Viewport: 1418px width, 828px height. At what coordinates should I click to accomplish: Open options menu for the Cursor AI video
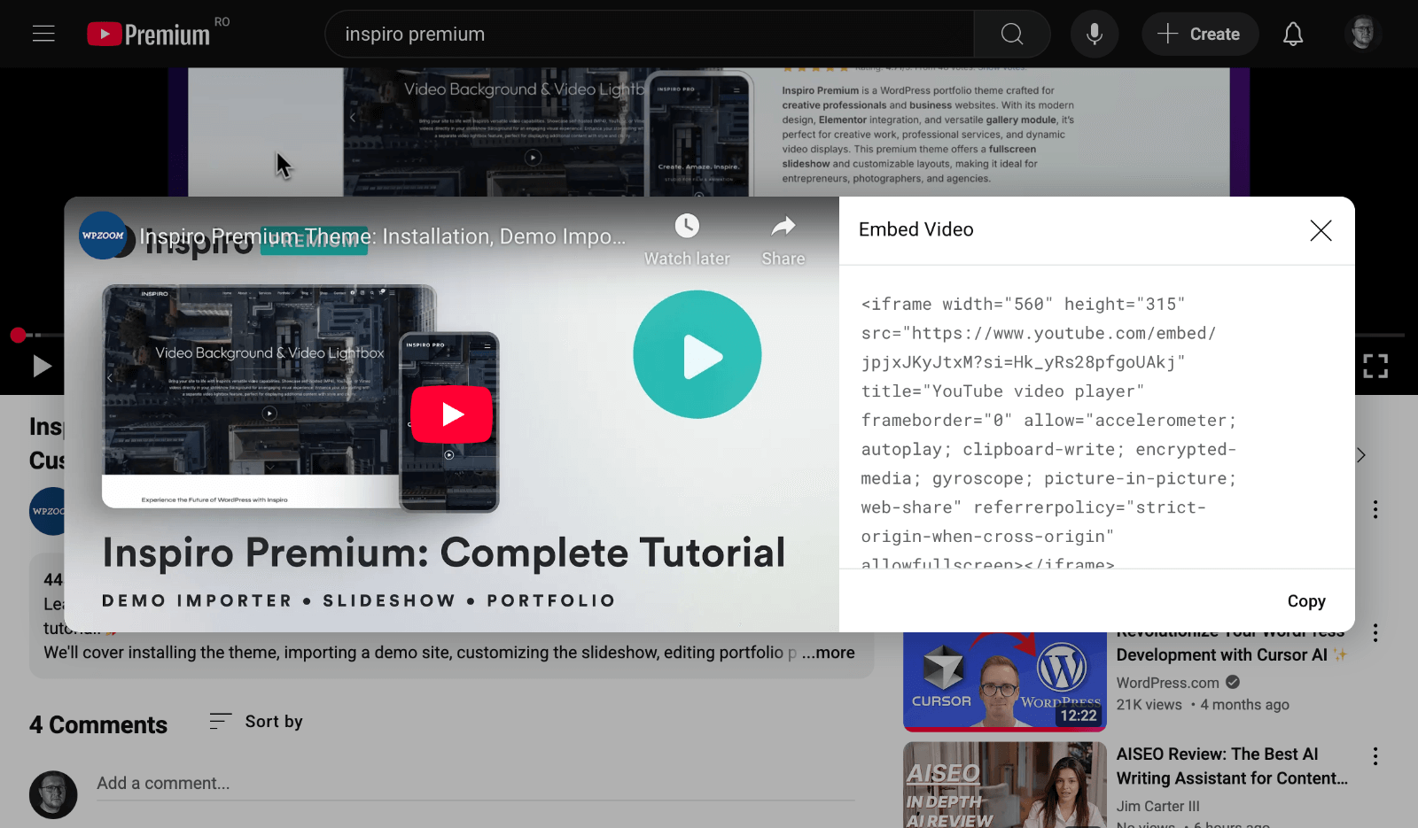click(x=1375, y=633)
